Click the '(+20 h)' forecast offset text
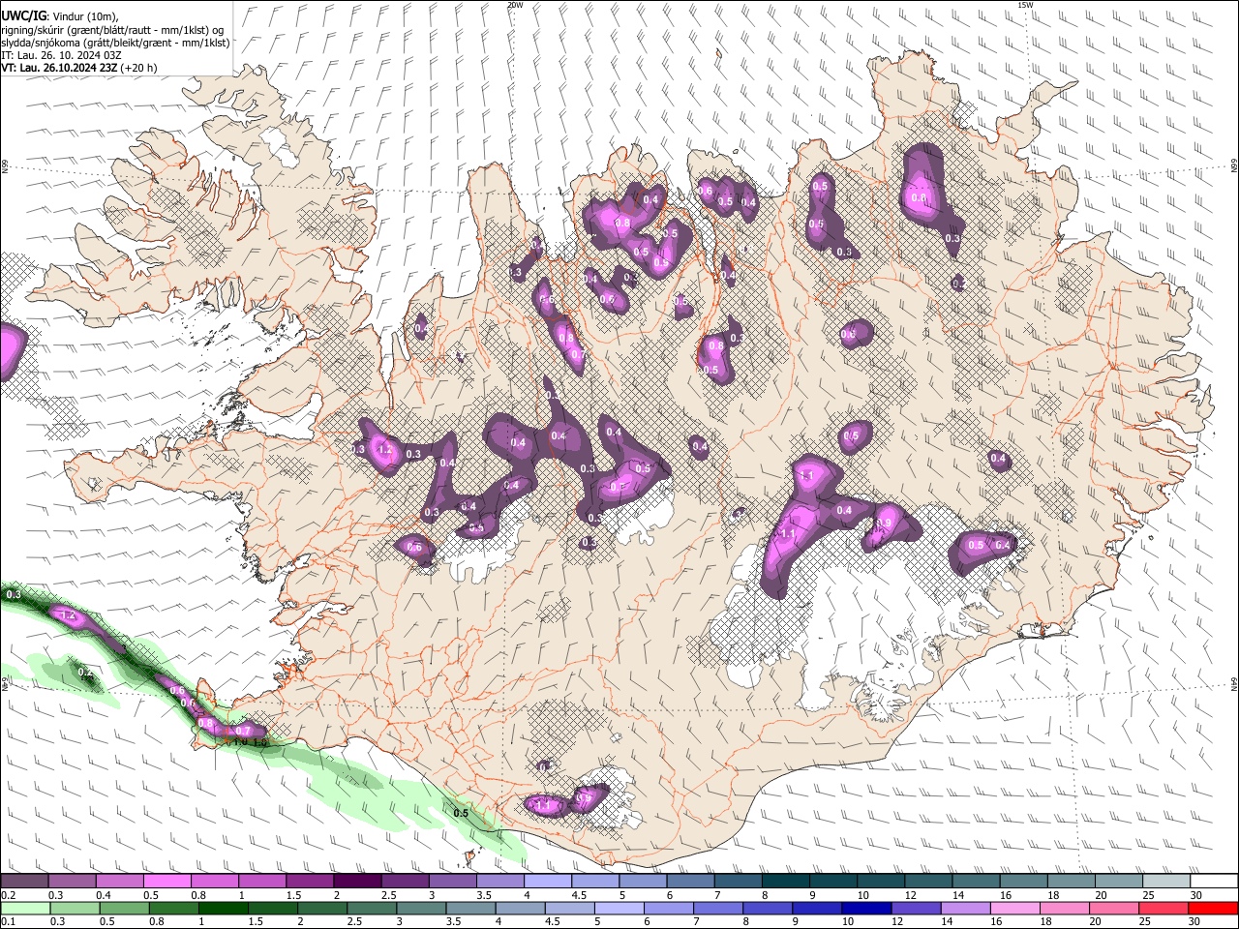 tap(139, 68)
